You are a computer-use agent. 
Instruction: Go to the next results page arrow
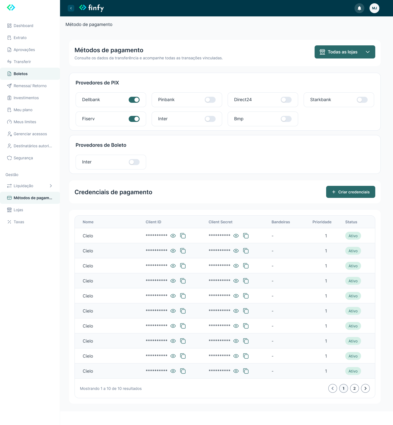coord(365,388)
